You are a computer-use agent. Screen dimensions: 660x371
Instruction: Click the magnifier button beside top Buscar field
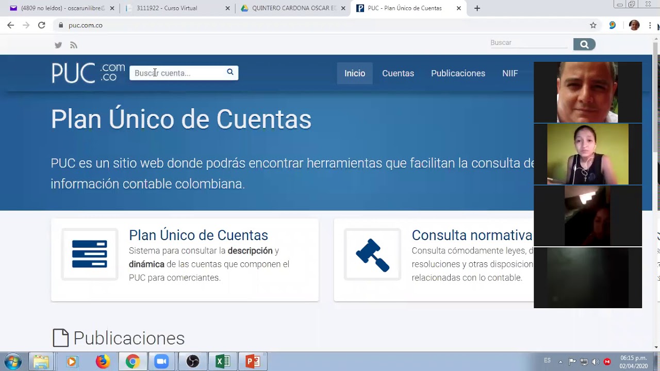(584, 44)
